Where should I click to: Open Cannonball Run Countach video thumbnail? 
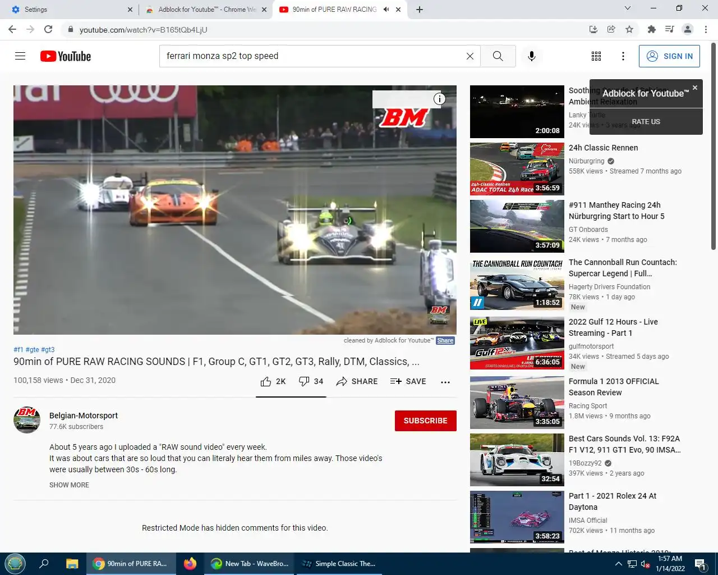(517, 284)
